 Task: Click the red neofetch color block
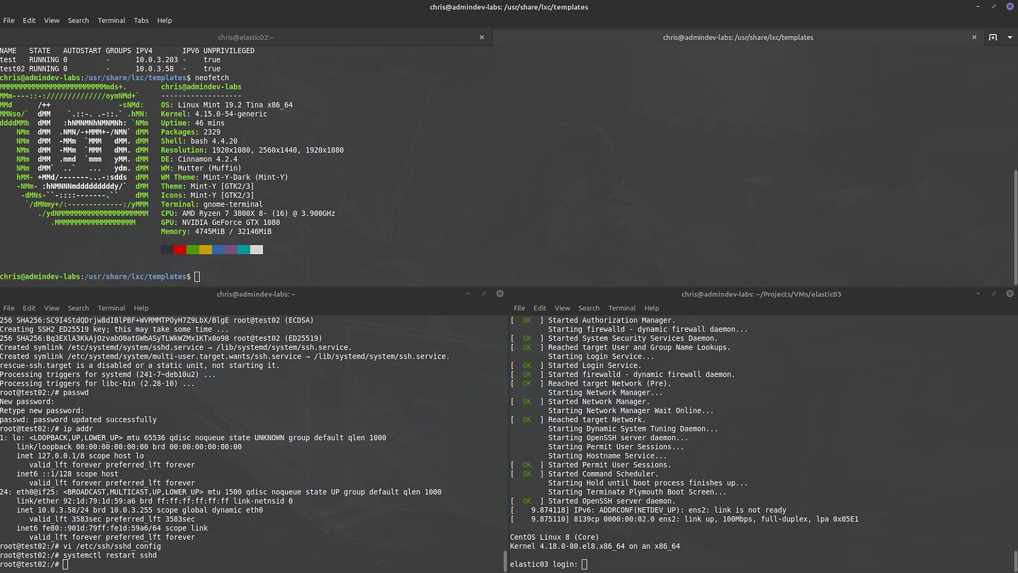(x=180, y=250)
